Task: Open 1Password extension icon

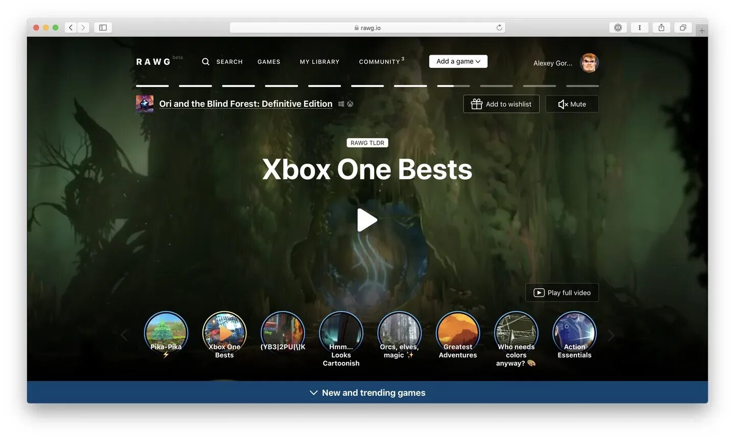Action: pos(618,28)
